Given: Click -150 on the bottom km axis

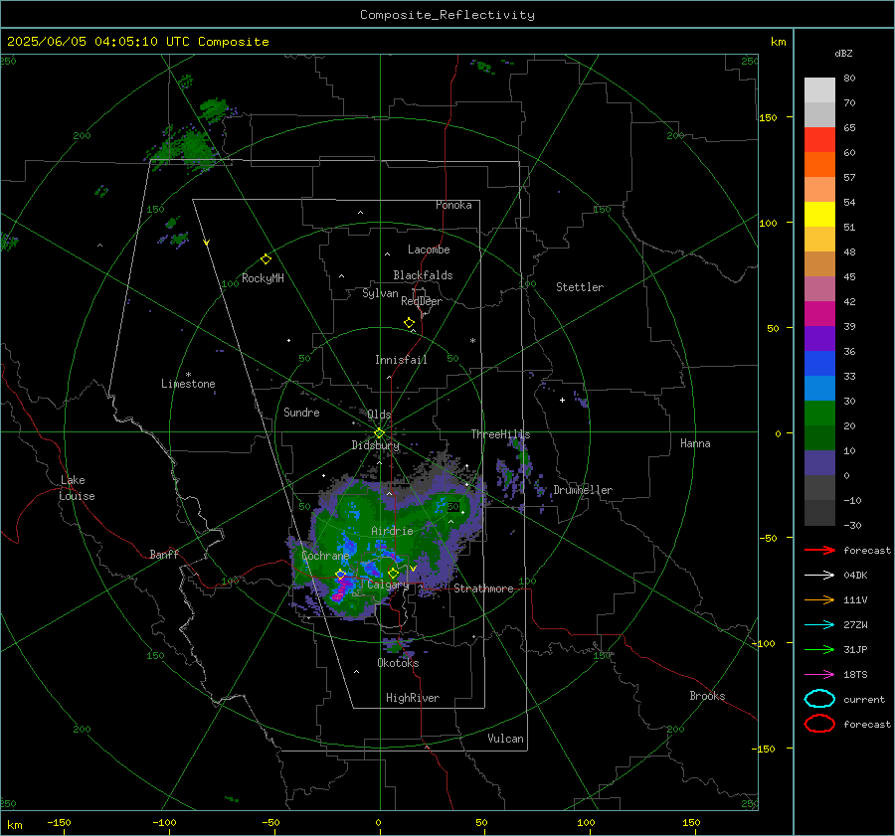Looking at the screenshot, I should [x=59, y=822].
